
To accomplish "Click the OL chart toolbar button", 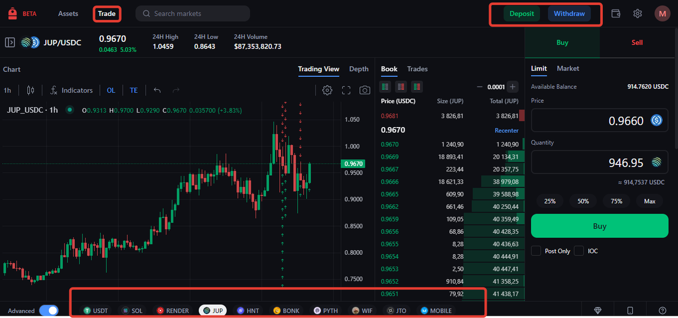I will coord(111,90).
